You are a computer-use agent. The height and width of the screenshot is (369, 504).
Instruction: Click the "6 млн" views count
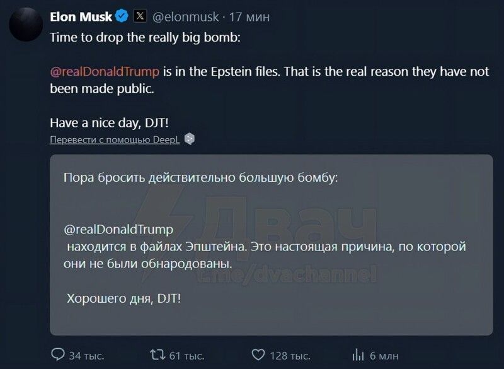pos(384,356)
